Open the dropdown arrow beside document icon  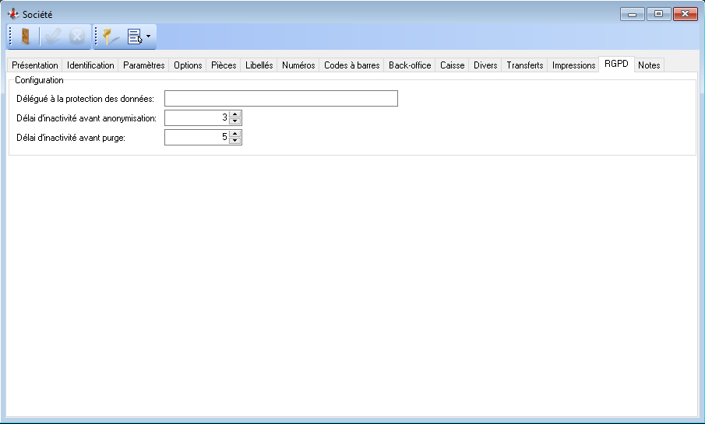149,37
